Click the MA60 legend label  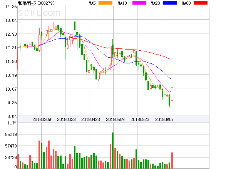tap(186, 3)
